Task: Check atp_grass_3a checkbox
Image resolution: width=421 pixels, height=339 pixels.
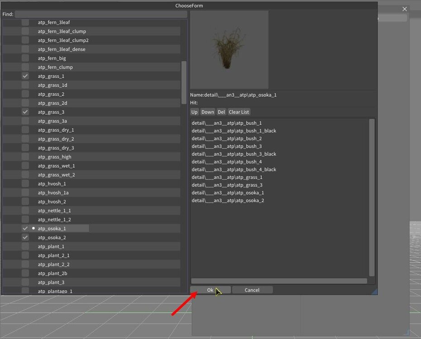Action: [25, 121]
